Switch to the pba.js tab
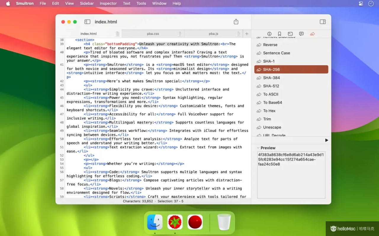The width and height of the screenshot is (379, 236). point(213,34)
